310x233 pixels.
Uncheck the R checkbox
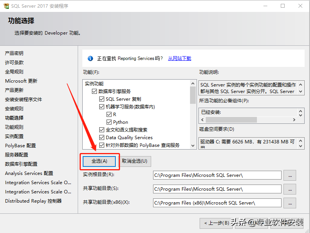(109, 115)
